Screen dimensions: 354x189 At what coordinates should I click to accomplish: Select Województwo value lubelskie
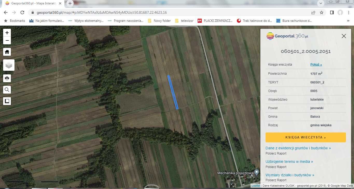[317, 100]
